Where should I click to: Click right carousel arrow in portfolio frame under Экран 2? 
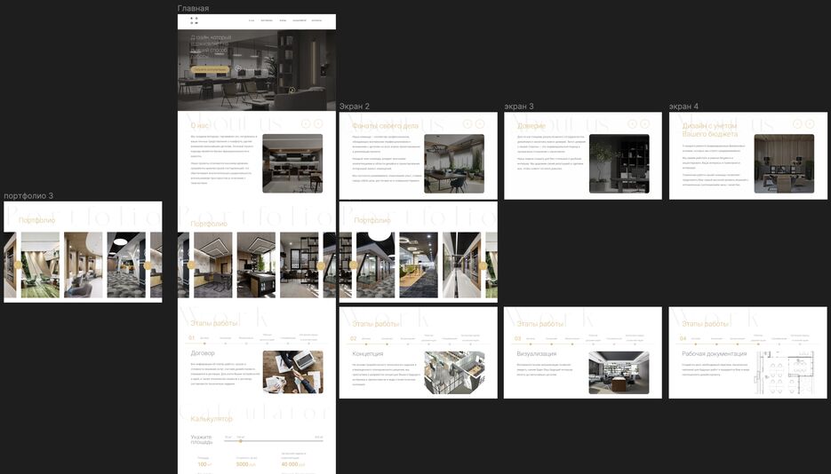click(483, 265)
